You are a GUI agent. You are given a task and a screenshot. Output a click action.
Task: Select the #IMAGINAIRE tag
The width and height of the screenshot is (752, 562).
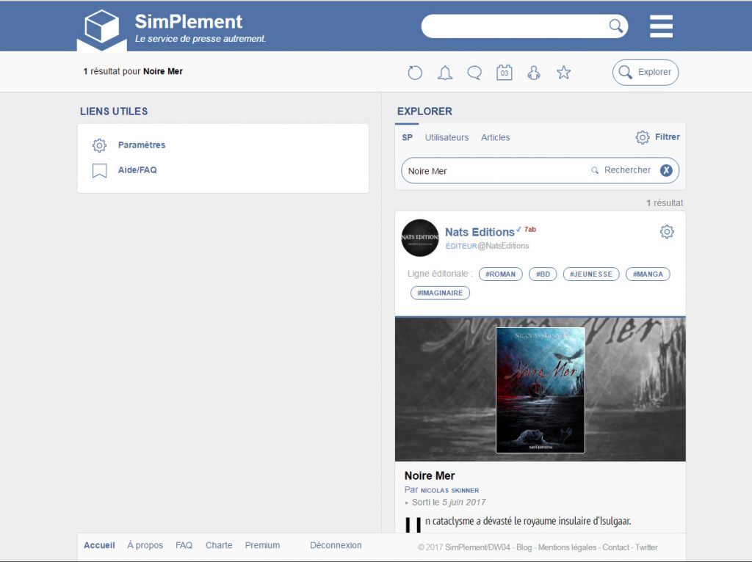pos(440,293)
